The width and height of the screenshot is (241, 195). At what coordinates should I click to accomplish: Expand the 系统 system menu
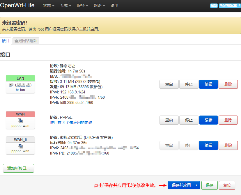65,6
